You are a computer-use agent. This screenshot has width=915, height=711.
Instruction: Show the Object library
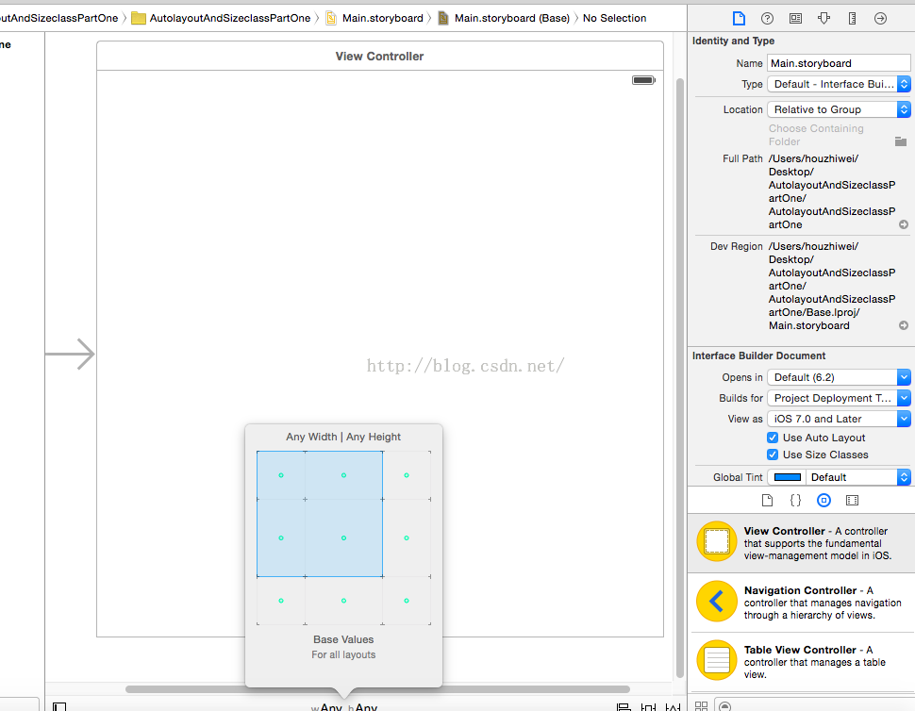tap(823, 501)
